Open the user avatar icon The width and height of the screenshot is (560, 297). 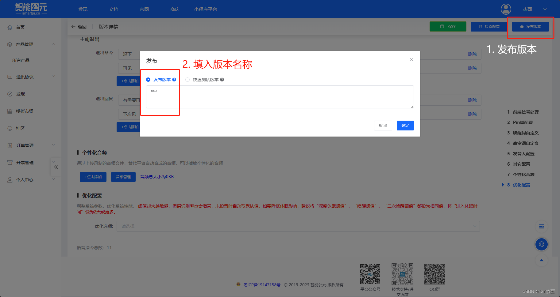[506, 9]
